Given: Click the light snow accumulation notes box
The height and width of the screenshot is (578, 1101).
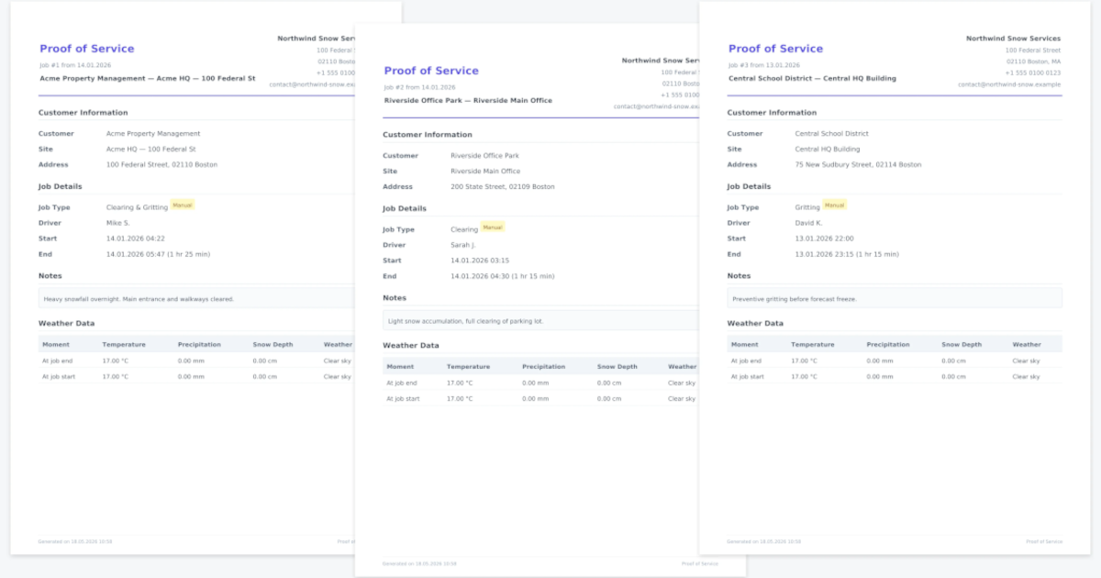Looking at the screenshot, I should pyautogui.click(x=540, y=320).
